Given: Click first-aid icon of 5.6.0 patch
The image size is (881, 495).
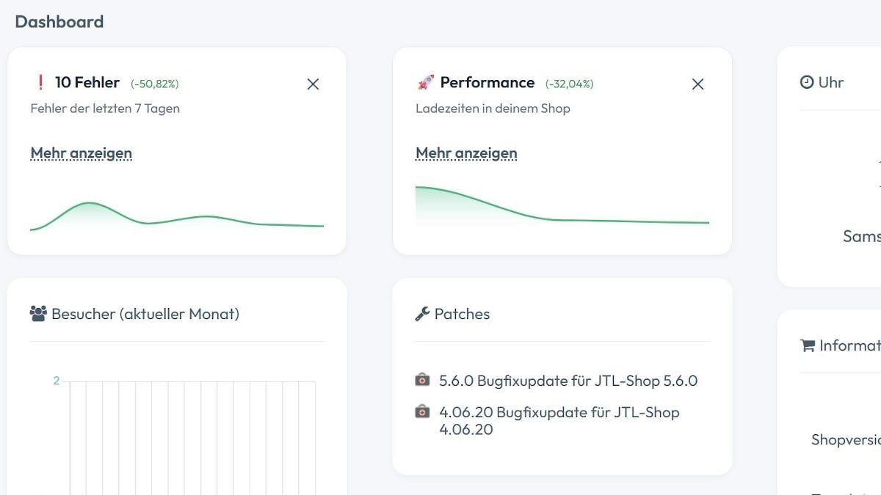Looking at the screenshot, I should (x=422, y=380).
